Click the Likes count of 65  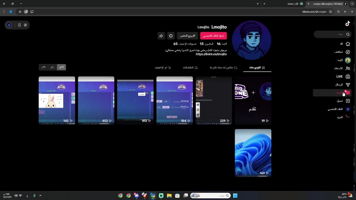185,44
